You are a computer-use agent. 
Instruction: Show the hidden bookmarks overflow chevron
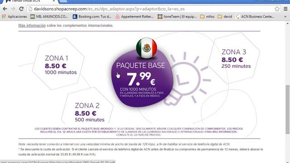[285, 17]
